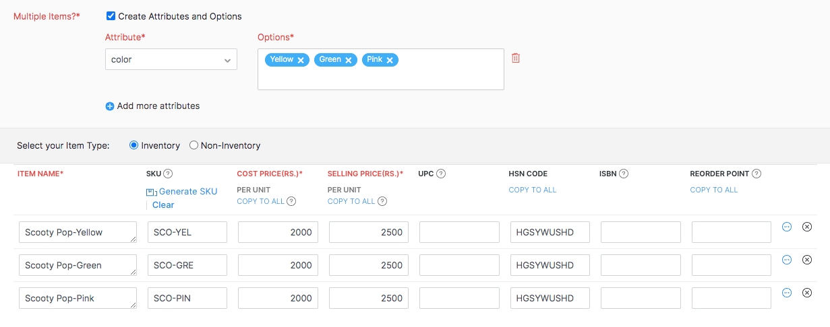Click Generate SKU link
Image resolution: width=830 pixels, height=327 pixels.
pyautogui.click(x=187, y=191)
